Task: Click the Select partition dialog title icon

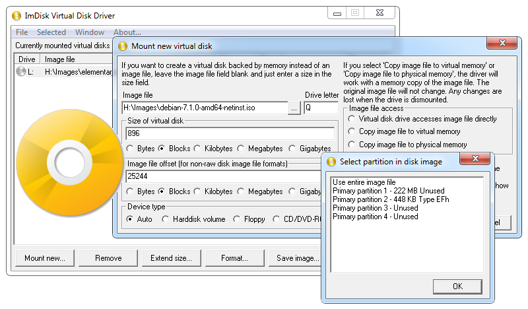Action: 331,162
